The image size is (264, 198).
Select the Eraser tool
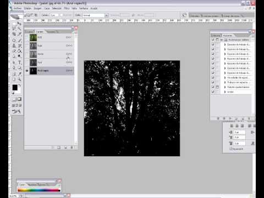point(14,51)
